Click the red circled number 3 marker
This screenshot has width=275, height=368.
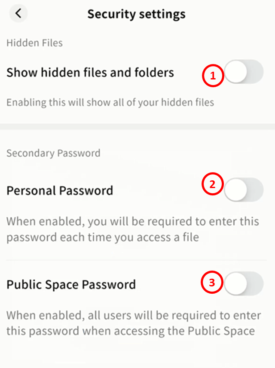(x=213, y=283)
